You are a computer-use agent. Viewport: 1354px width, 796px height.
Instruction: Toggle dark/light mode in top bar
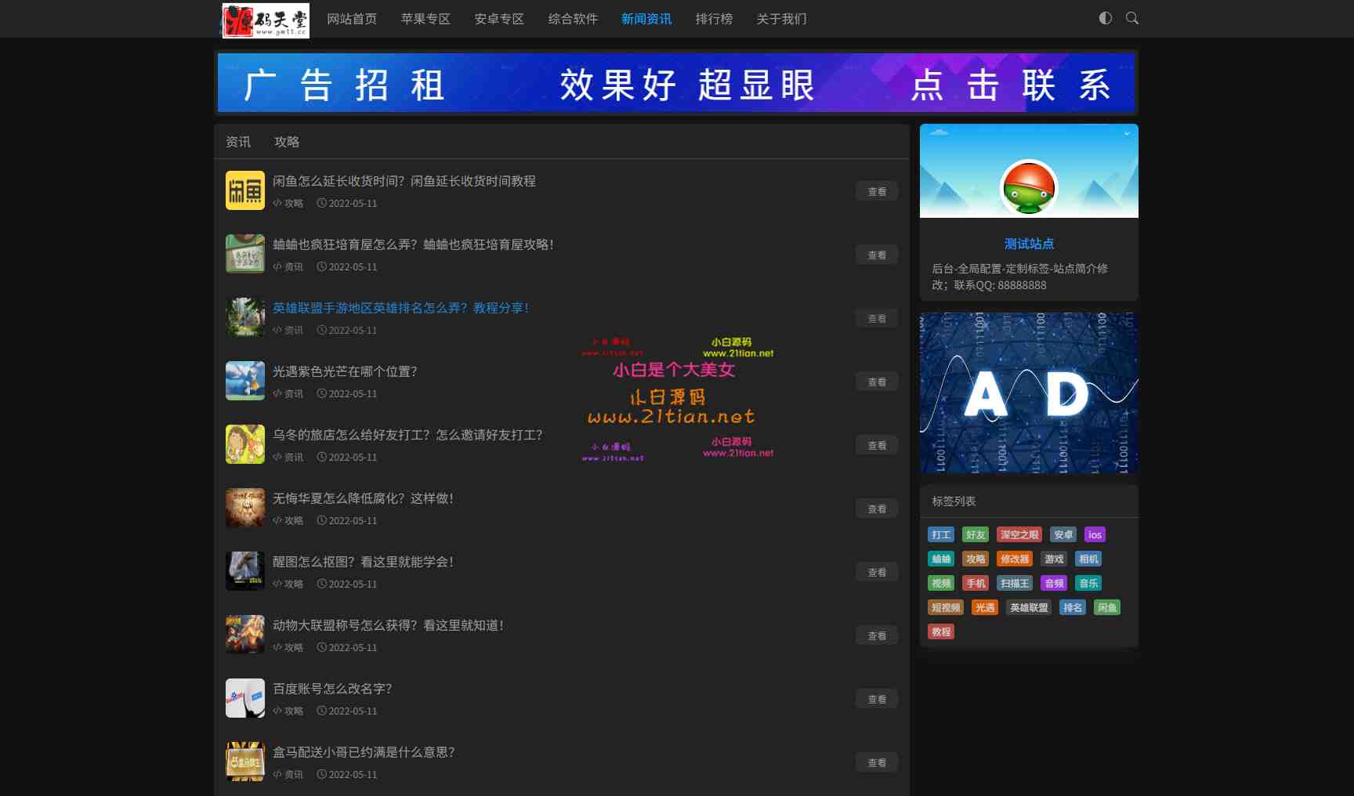point(1105,18)
